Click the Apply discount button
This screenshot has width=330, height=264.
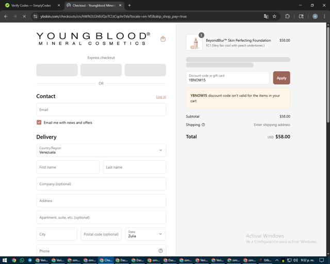[x=282, y=78]
